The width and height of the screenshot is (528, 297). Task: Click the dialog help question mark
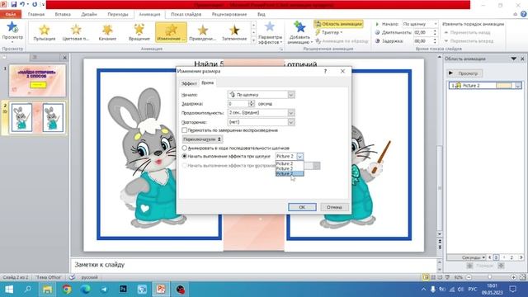pos(325,71)
